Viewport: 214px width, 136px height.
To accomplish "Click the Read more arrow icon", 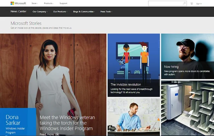I will click(57, 134).
